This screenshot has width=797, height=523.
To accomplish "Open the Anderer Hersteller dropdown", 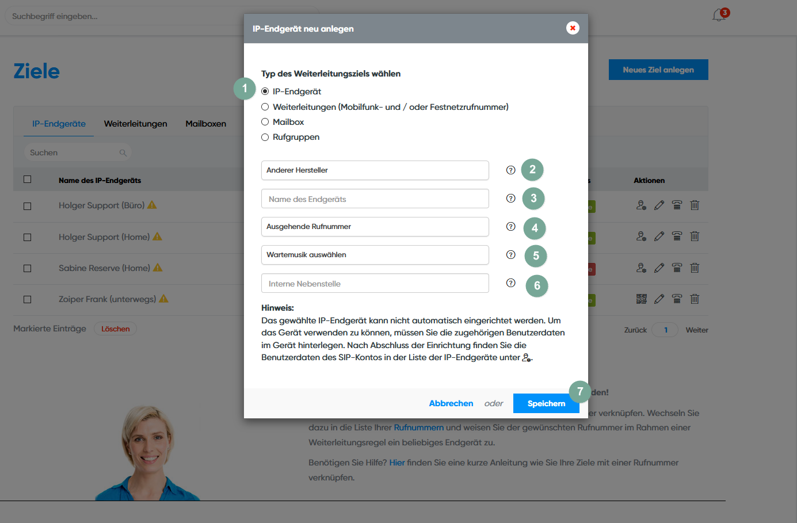I will click(x=375, y=170).
